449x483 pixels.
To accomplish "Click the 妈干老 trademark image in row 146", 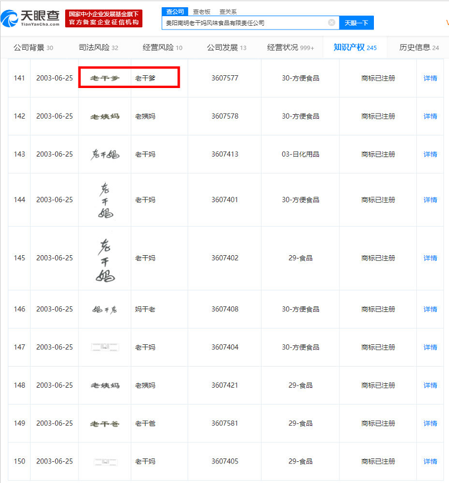I will click(x=105, y=309).
